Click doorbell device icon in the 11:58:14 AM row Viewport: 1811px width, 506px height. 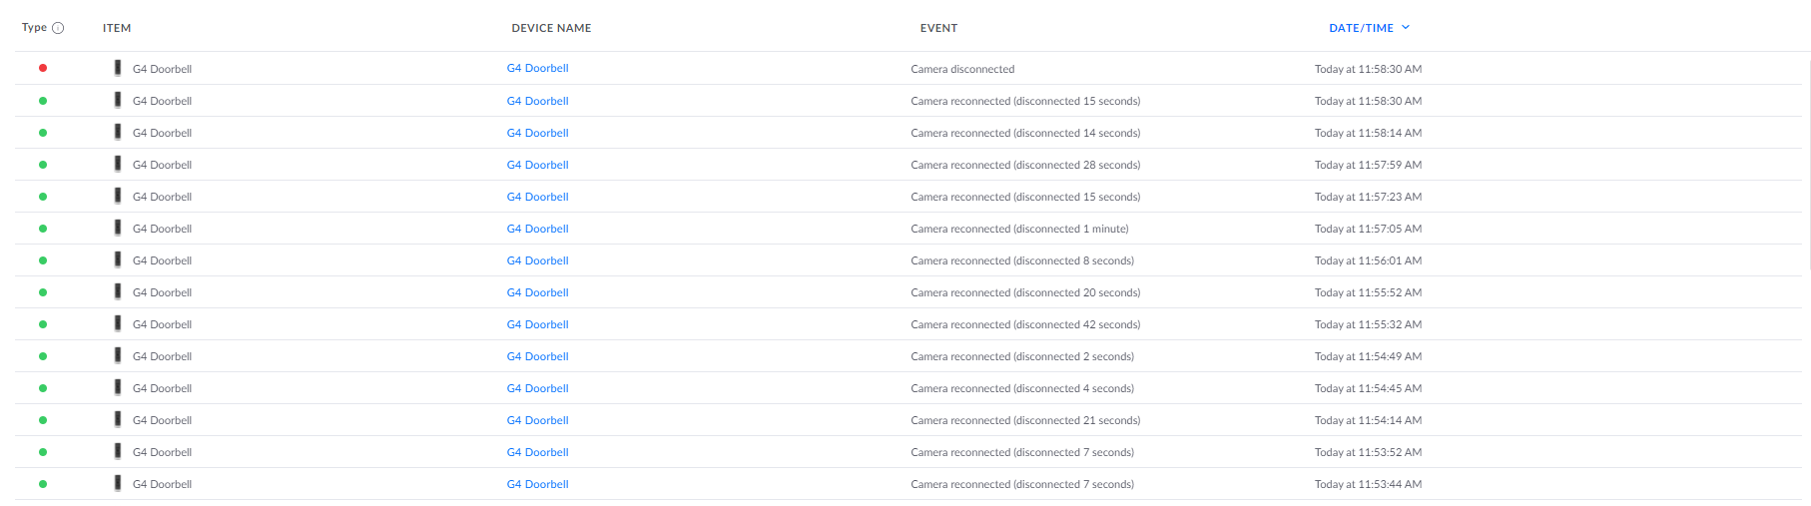(x=118, y=132)
